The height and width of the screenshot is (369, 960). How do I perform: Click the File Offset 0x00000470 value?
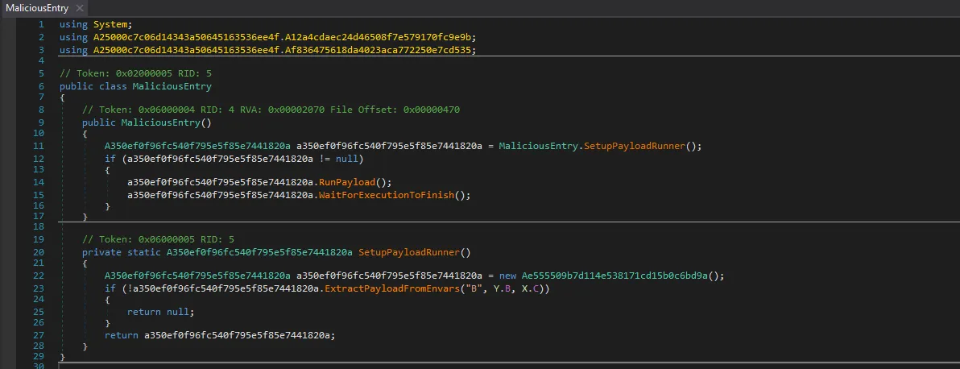pyautogui.click(x=431, y=110)
